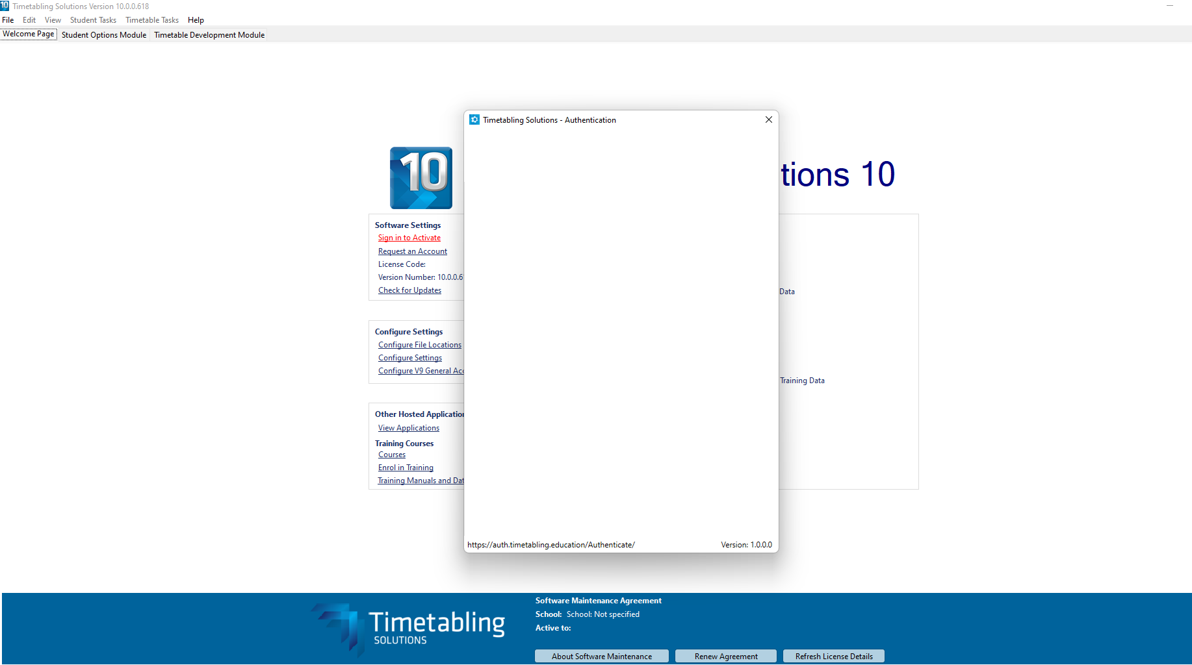Image resolution: width=1192 pixels, height=665 pixels.
Task: Click the Timetabling Solutions footer logo
Action: 408,629
